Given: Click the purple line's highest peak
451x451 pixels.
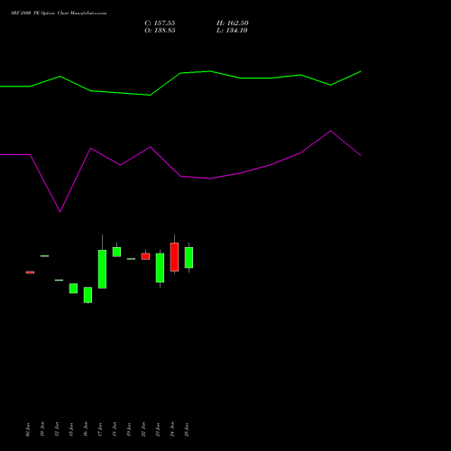Looking at the screenshot, I should pos(331,131).
